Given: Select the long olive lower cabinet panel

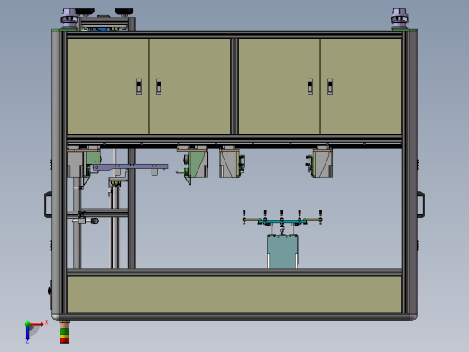Looking at the screenshot, I should pos(234,295).
